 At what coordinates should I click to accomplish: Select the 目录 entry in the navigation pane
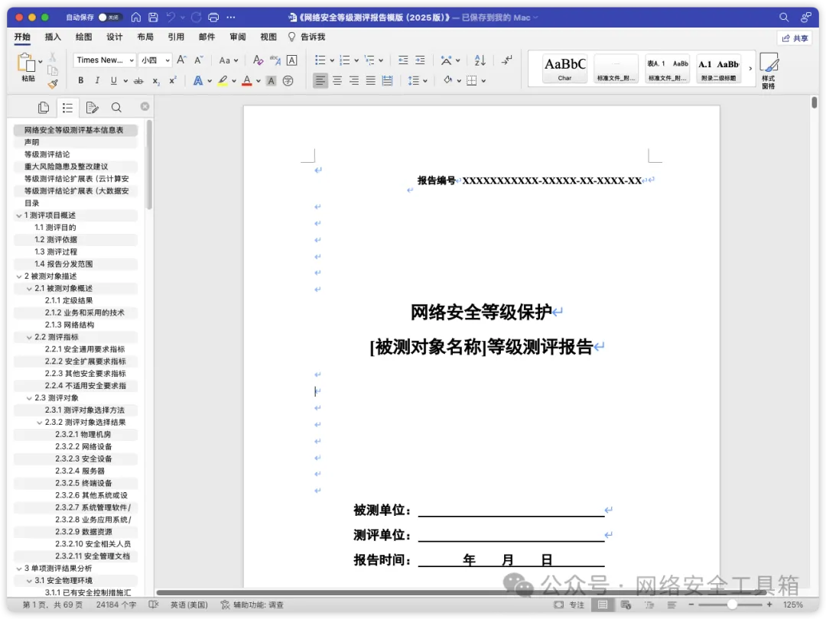[31, 203]
